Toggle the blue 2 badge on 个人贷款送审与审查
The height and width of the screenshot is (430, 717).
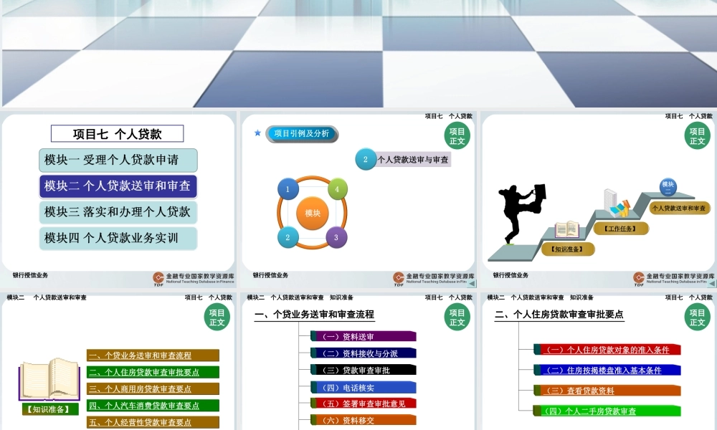coord(366,159)
